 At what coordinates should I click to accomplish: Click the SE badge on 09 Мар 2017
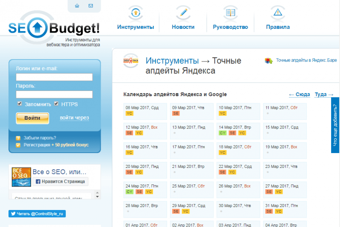point(176,113)
